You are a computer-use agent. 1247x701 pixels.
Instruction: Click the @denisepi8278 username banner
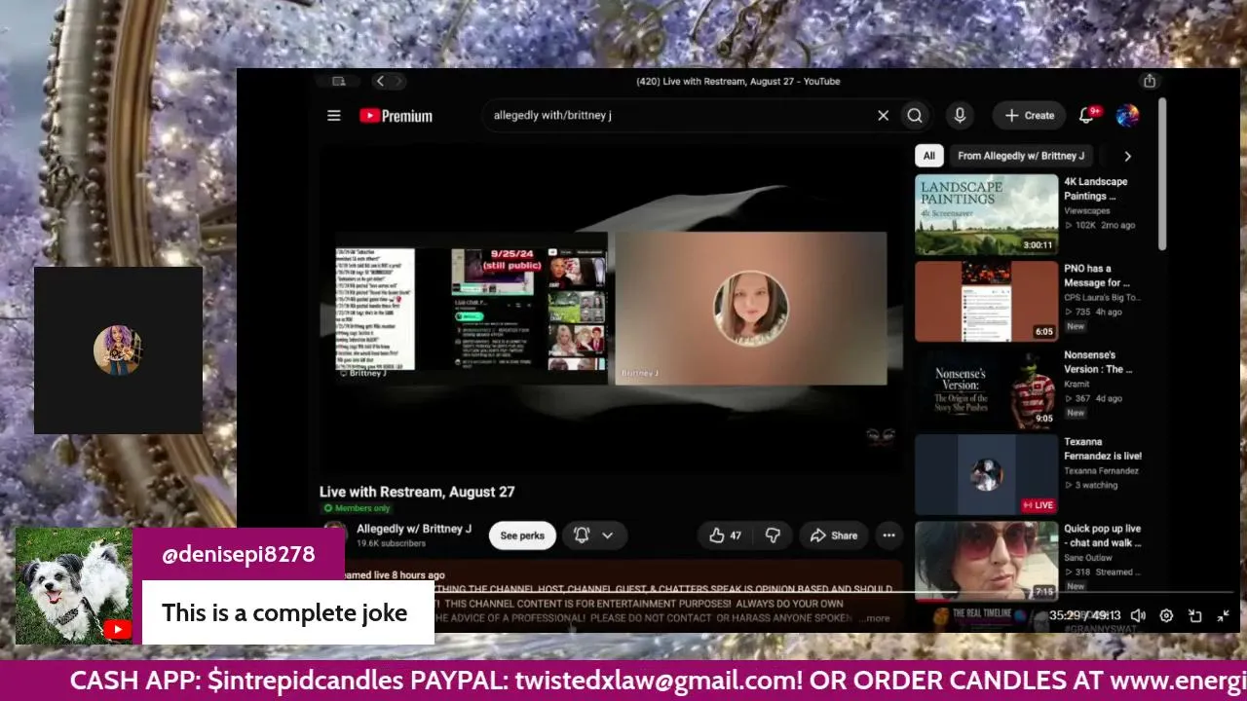(239, 554)
